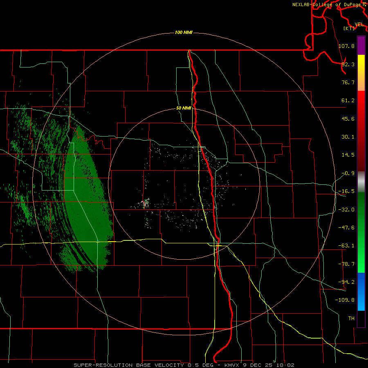
Task: Click the [KT] units label
Action: pyautogui.click(x=349, y=28)
